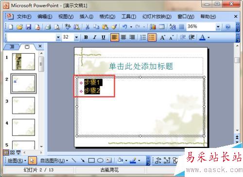Activate the Format Painter brush
This screenshot has width=243, height=177.
(114, 27)
